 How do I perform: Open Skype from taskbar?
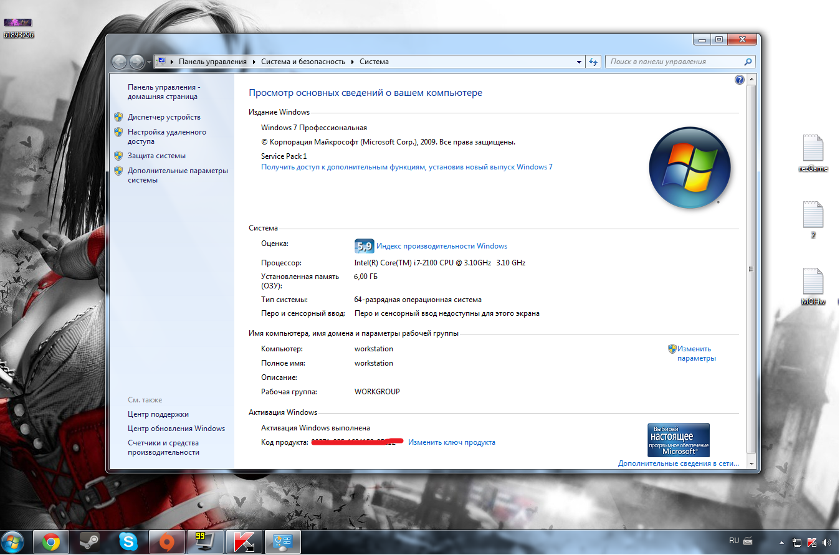[128, 542]
